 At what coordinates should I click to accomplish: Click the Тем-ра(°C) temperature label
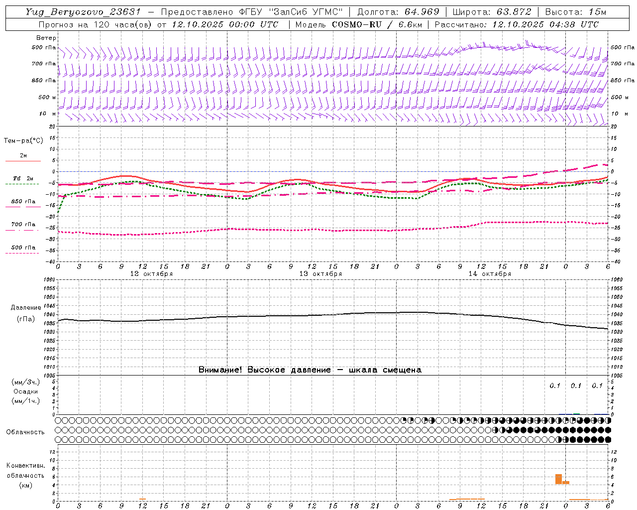coord(23,141)
